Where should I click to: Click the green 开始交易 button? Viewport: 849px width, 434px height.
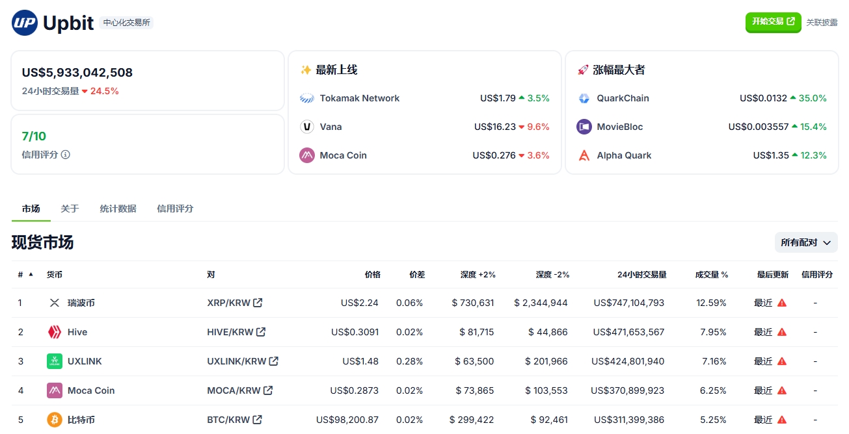click(x=773, y=22)
